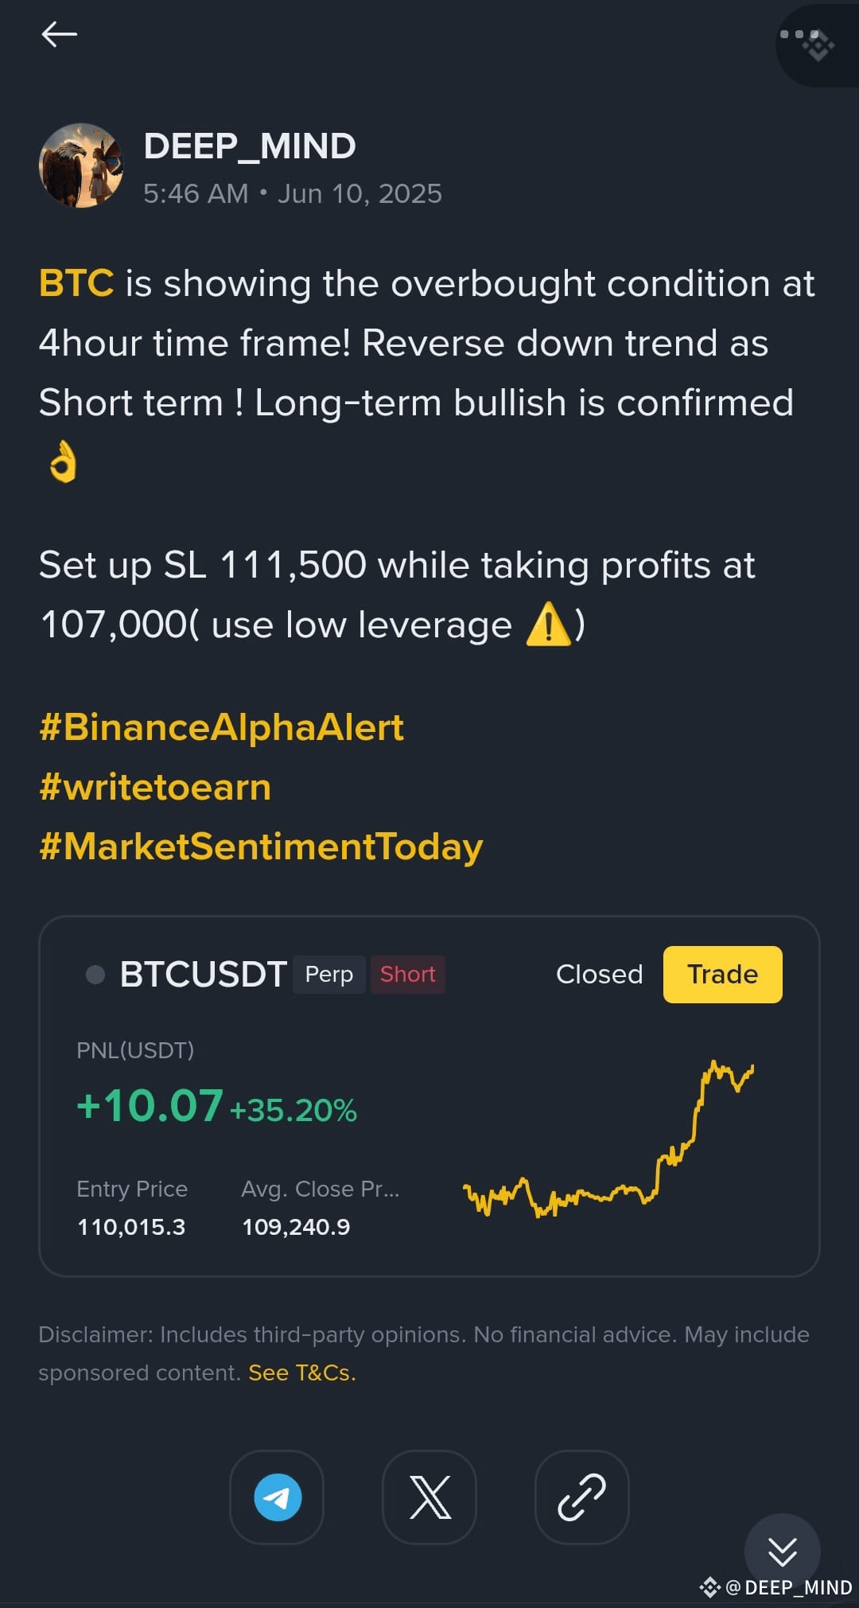859x1608 pixels.
Task: Click the Trade button
Action: (722, 975)
